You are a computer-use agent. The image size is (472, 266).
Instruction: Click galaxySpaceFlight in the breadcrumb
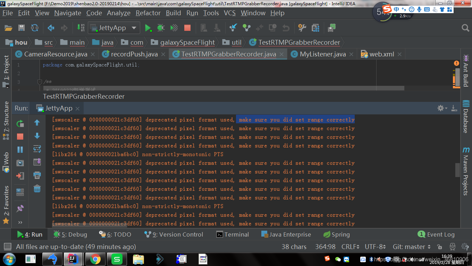click(x=187, y=42)
